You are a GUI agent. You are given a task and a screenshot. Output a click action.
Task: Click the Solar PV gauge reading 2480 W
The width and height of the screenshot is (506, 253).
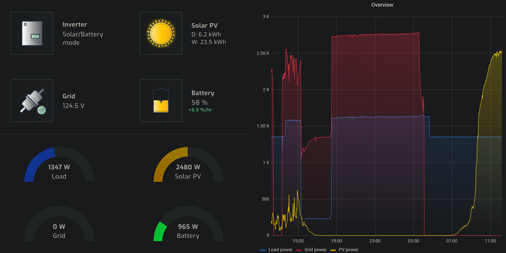point(188,164)
